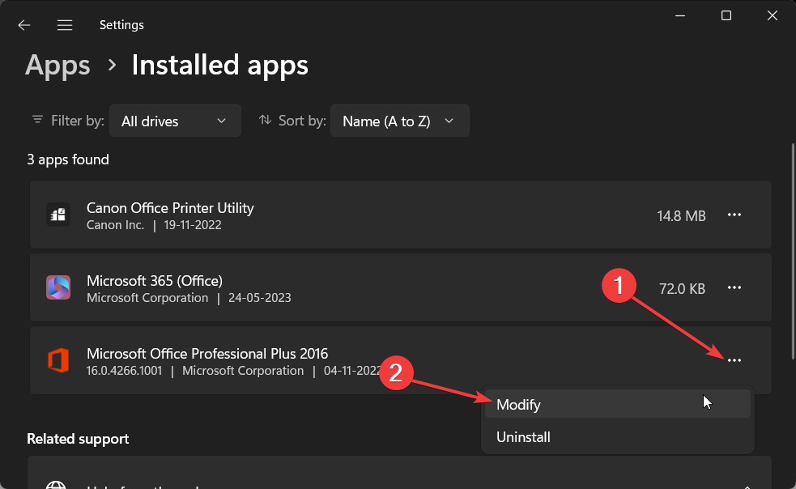796x489 pixels.
Task: Click the Related support heading
Action: pos(78,439)
